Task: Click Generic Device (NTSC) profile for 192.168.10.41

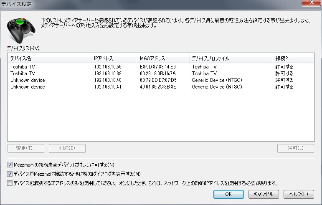Action: [x=217, y=87]
